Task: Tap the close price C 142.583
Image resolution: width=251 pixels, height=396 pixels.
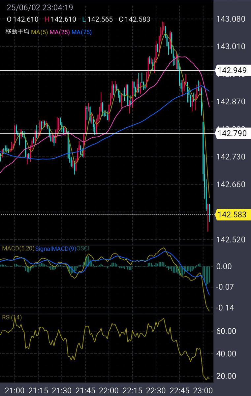Action: [134, 19]
